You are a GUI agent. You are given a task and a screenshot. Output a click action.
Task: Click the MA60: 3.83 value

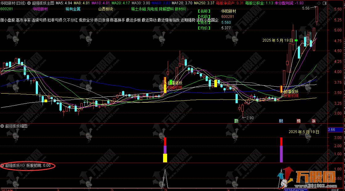tap(161, 3)
